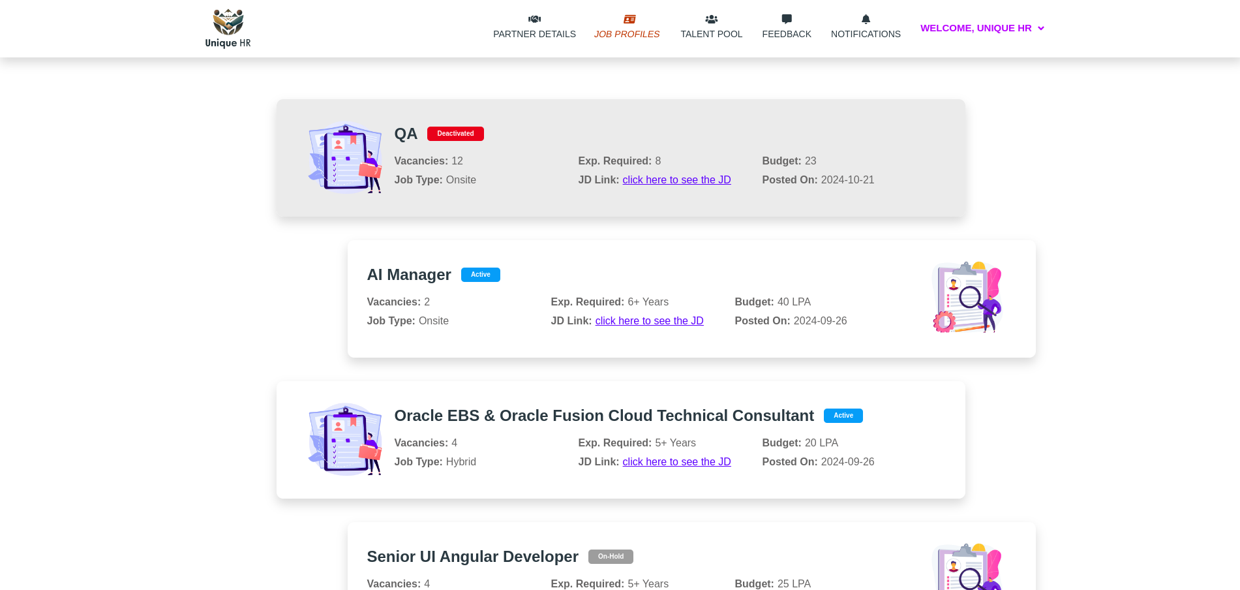Click 'Vacancies: 4' on Oracle EBS card
The image size is (1240, 590).
[425, 442]
